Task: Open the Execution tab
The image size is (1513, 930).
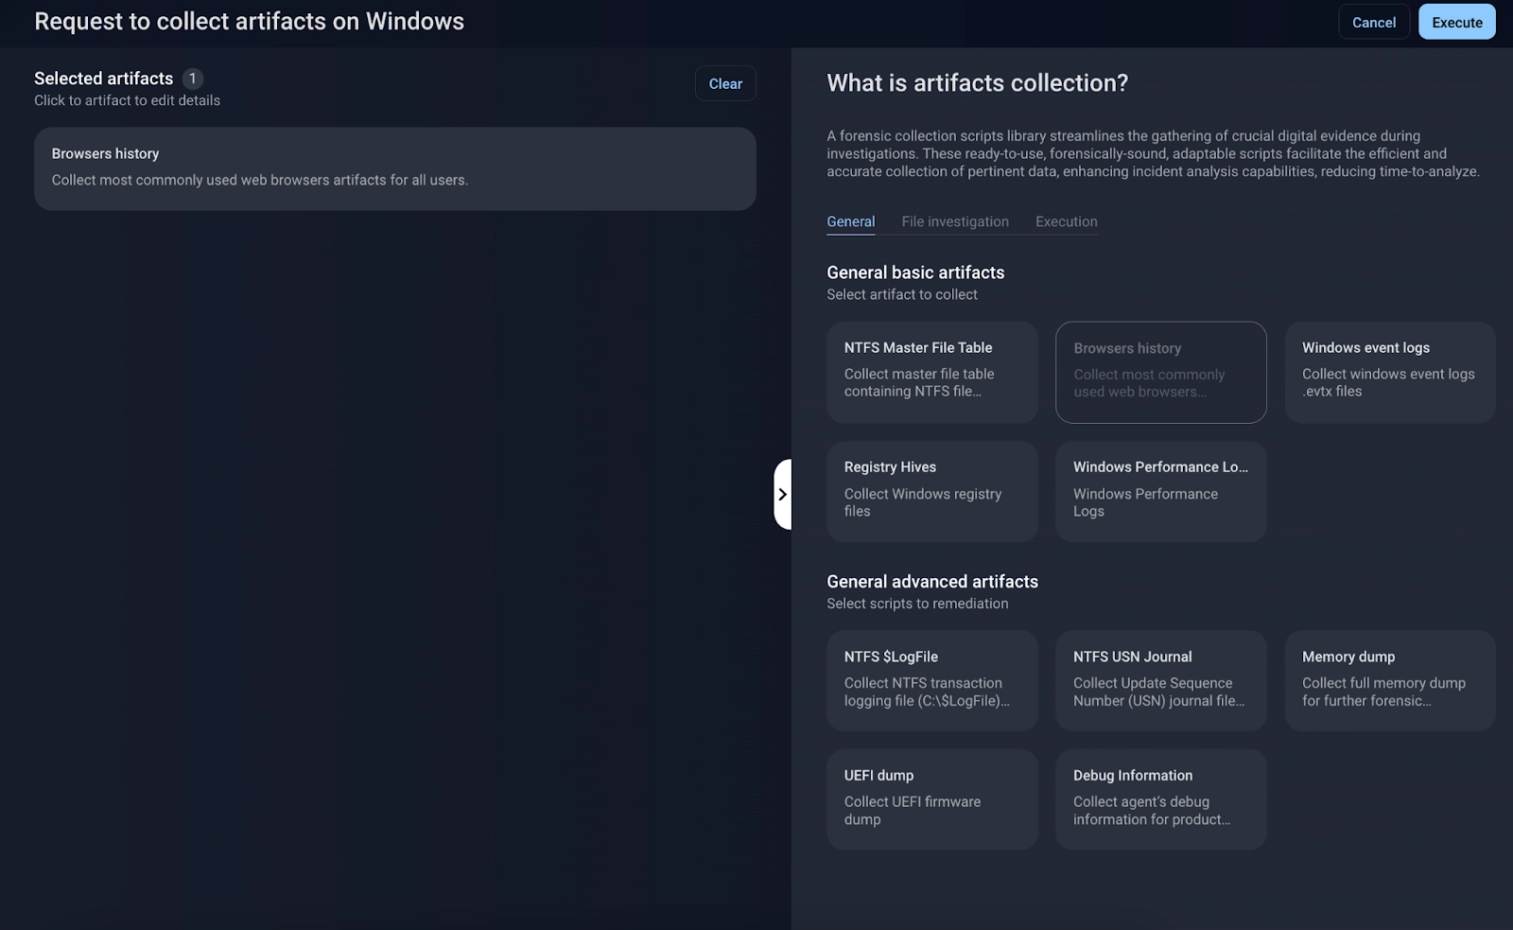Action: [1066, 221]
